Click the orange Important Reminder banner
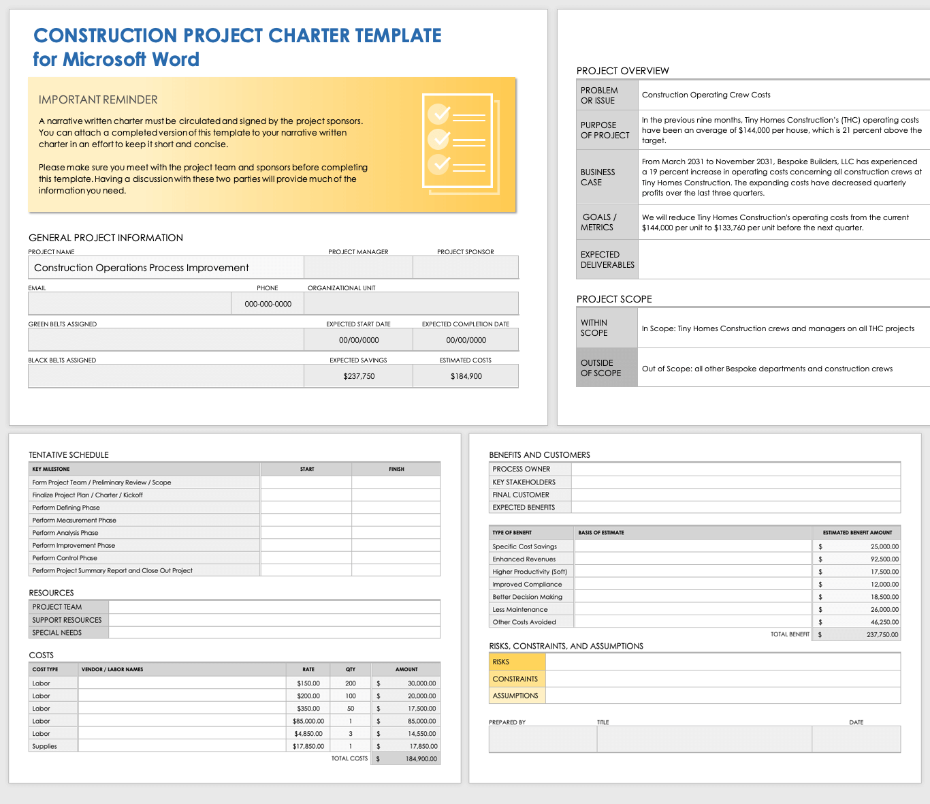930x804 pixels. (x=272, y=144)
